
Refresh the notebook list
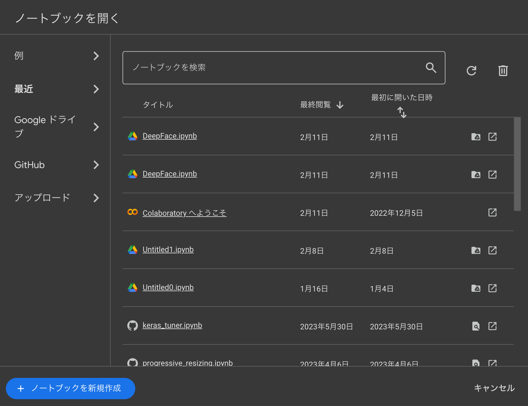tap(472, 70)
